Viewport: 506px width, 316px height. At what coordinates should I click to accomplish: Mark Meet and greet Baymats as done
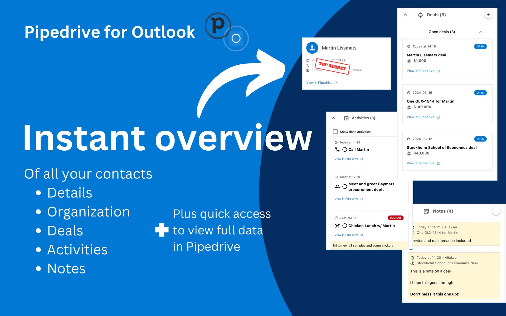pyautogui.click(x=345, y=186)
